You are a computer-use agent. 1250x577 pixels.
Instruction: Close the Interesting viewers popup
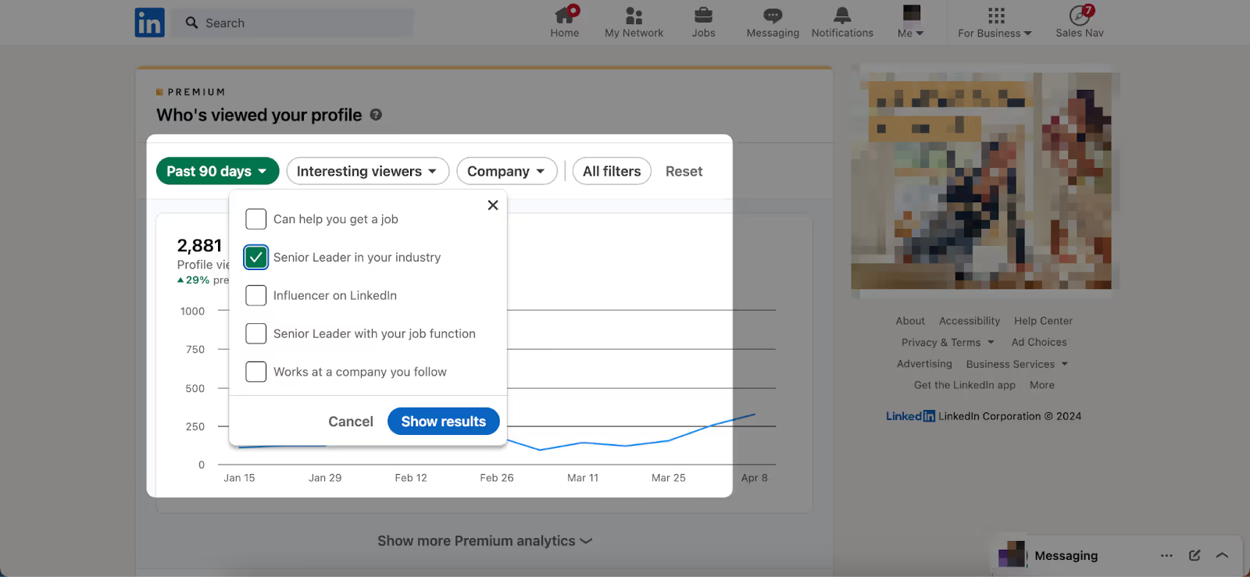[x=493, y=205]
